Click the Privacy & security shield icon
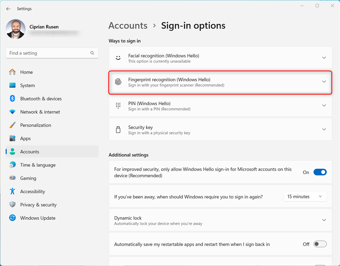The width and height of the screenshot is (340, 266). click(x=12, y=205)
